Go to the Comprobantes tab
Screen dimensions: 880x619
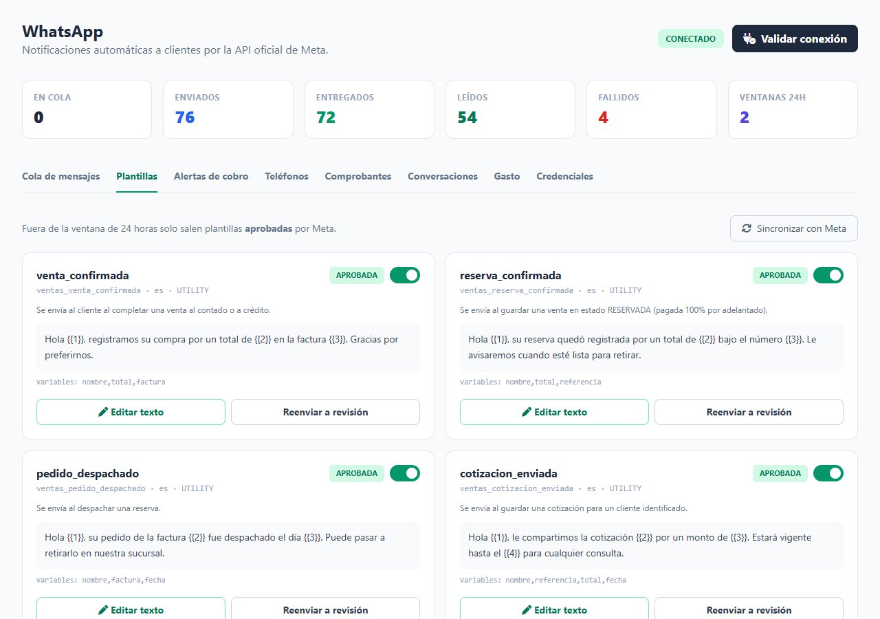point(358,176)
